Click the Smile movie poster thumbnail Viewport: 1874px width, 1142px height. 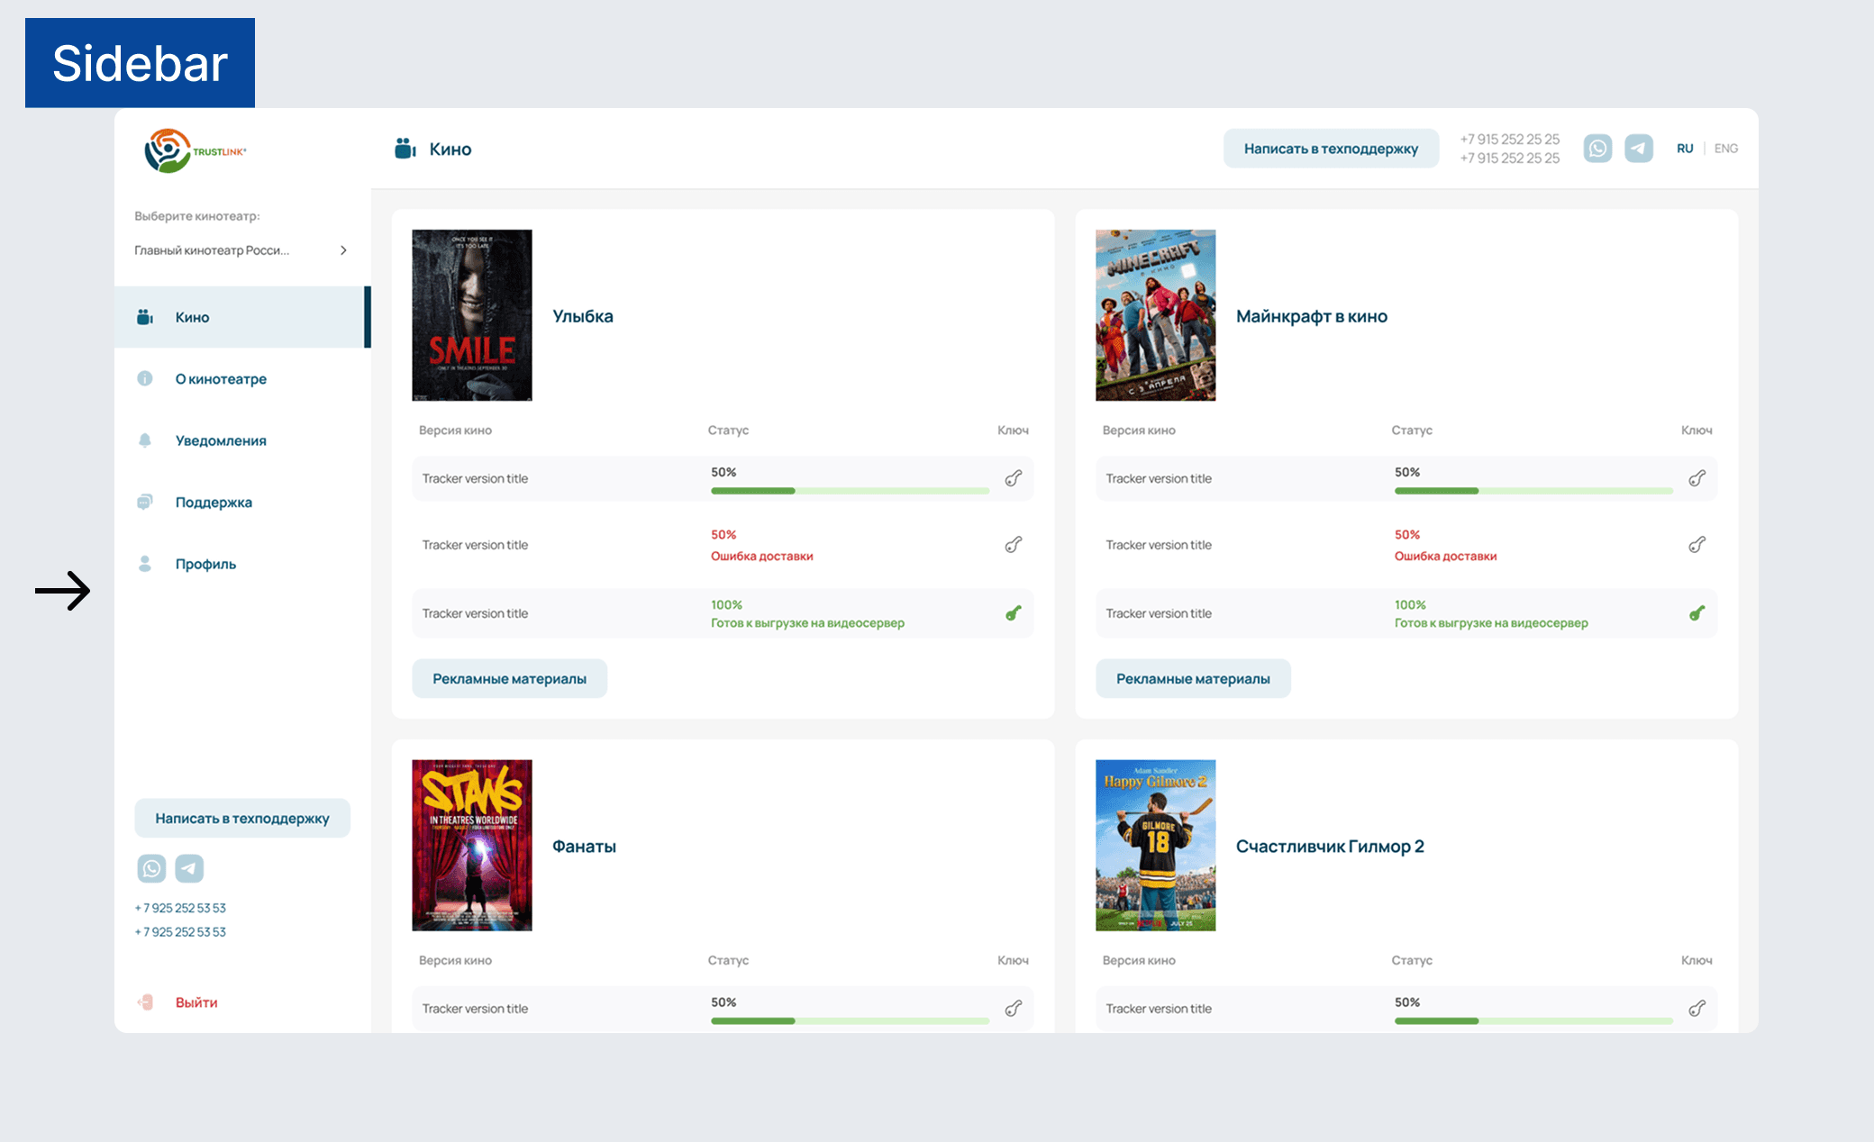click(x=472, y=315)
